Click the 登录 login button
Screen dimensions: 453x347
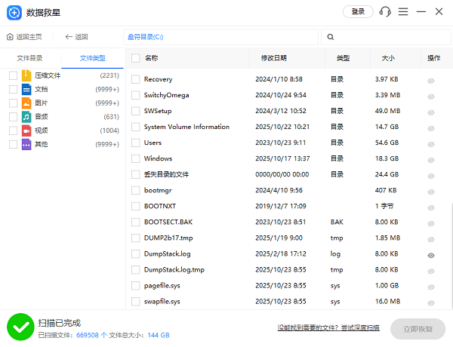(358, 12)
